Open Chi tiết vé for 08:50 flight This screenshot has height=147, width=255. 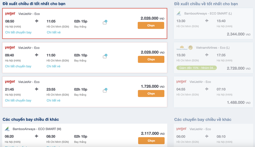click(x=54, y=33)
